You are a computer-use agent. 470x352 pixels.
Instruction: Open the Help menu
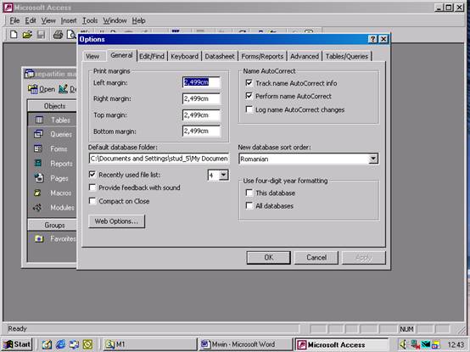[138, 20]
